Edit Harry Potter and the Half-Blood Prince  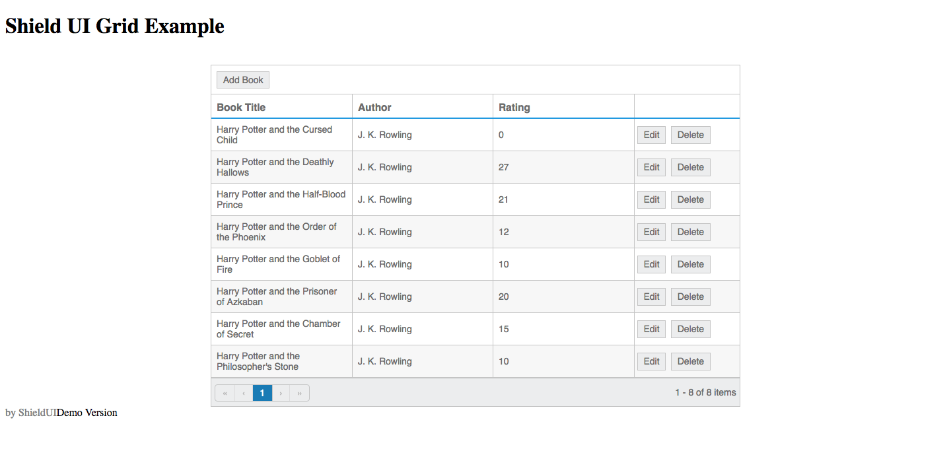coord(651,199)
